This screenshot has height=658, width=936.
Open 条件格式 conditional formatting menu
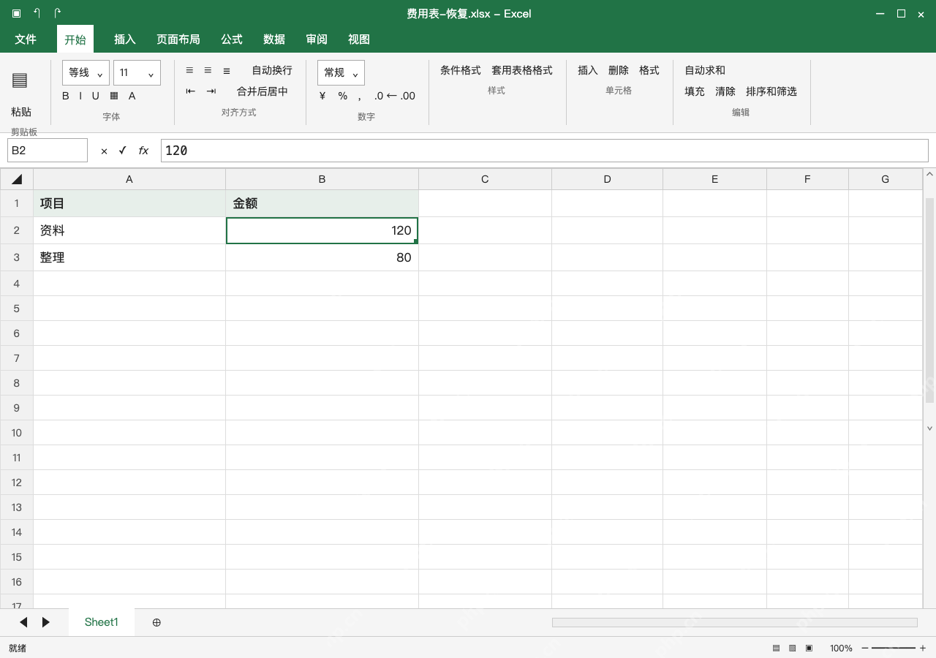(x=461, y=70)
